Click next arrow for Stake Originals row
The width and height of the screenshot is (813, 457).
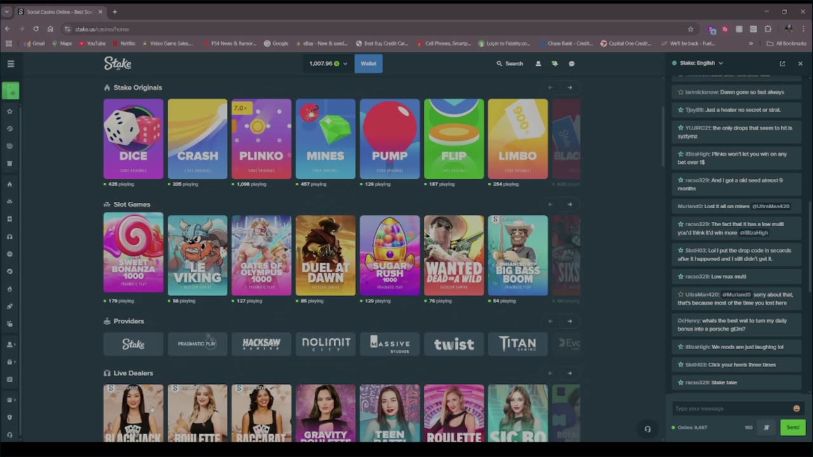[570, 88]
